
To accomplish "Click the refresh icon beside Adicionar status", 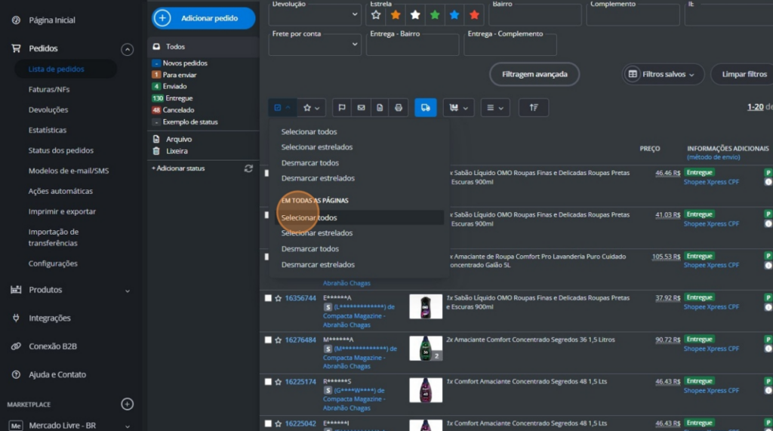I will point(248,168).
